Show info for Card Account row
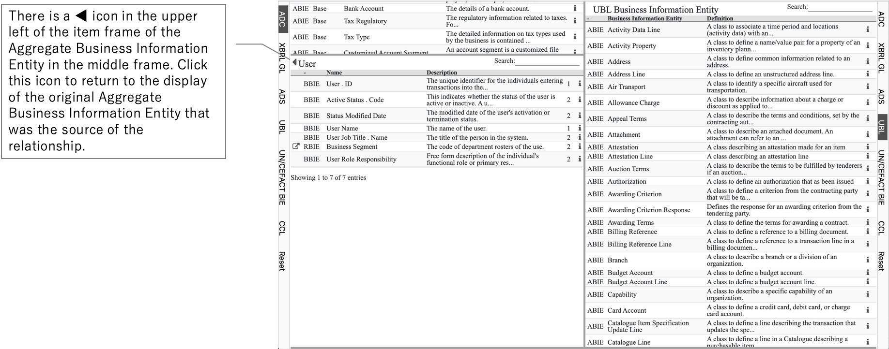Image resolution: width=889 pixels, height=349 pixels. [868, 310]
